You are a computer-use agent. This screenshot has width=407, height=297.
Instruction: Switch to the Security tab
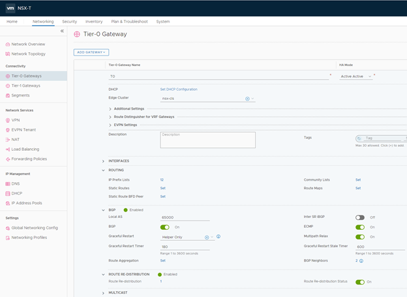coord(70,22)
